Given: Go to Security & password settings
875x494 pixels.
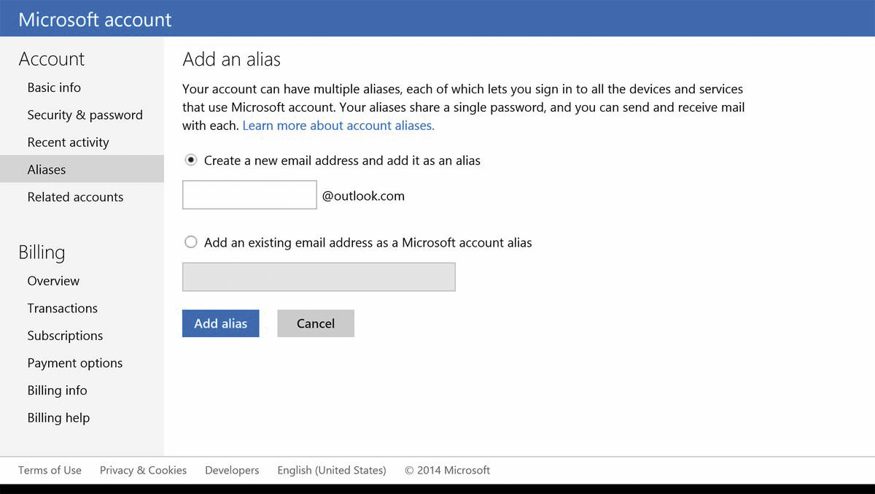Looking at the screenshot, I should pyautogui.click(x=85, y=115).
